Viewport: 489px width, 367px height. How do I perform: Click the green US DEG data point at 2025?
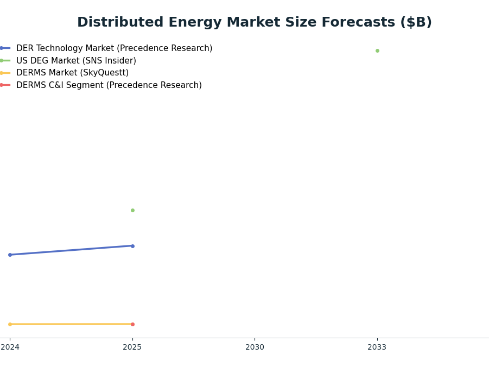click(132, 210)
